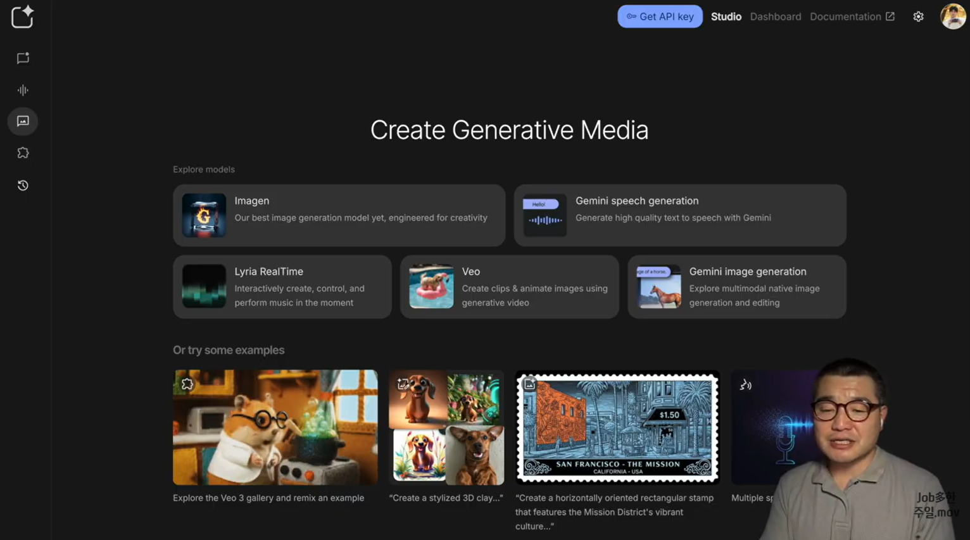
Task: Open the Veo 3 gallery hamster thumbnail
Action: tap(275, 427)
